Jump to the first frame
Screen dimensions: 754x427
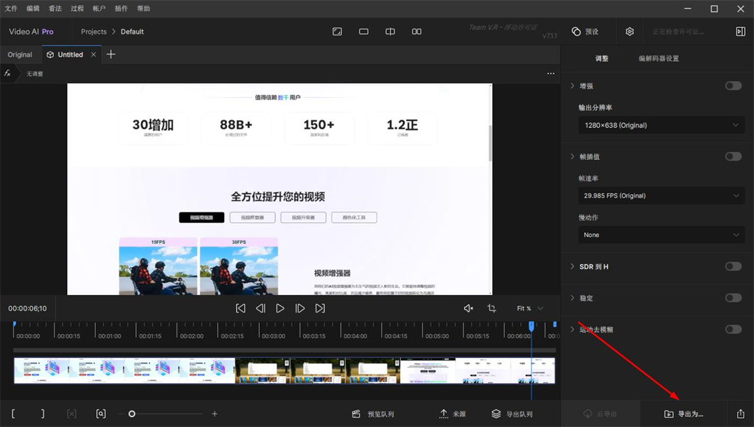[x=240, y=308]
